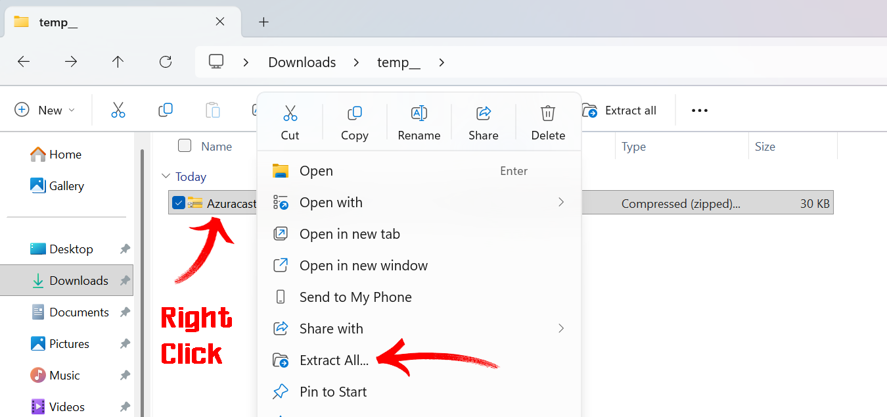Click the toolbar scissors Cut icon
The height and width of the screenshot is (417, 887).
(118, 110)
